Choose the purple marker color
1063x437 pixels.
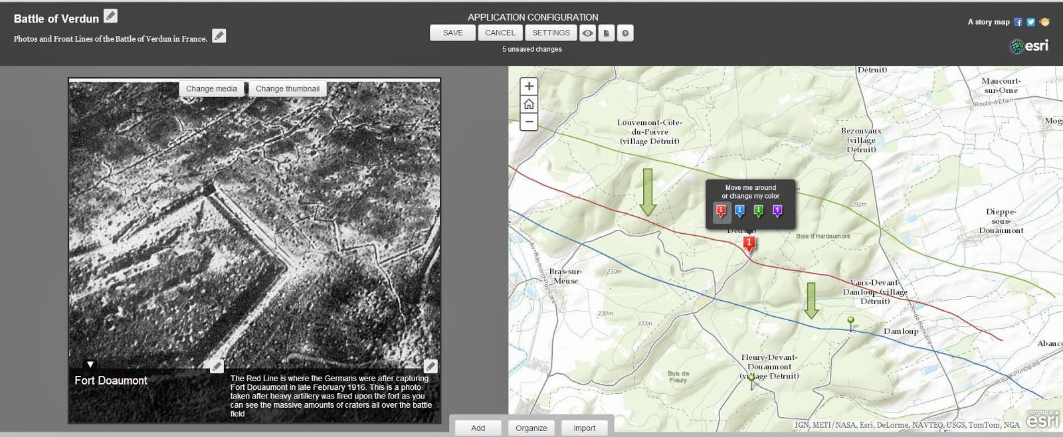tap(777, 212)
